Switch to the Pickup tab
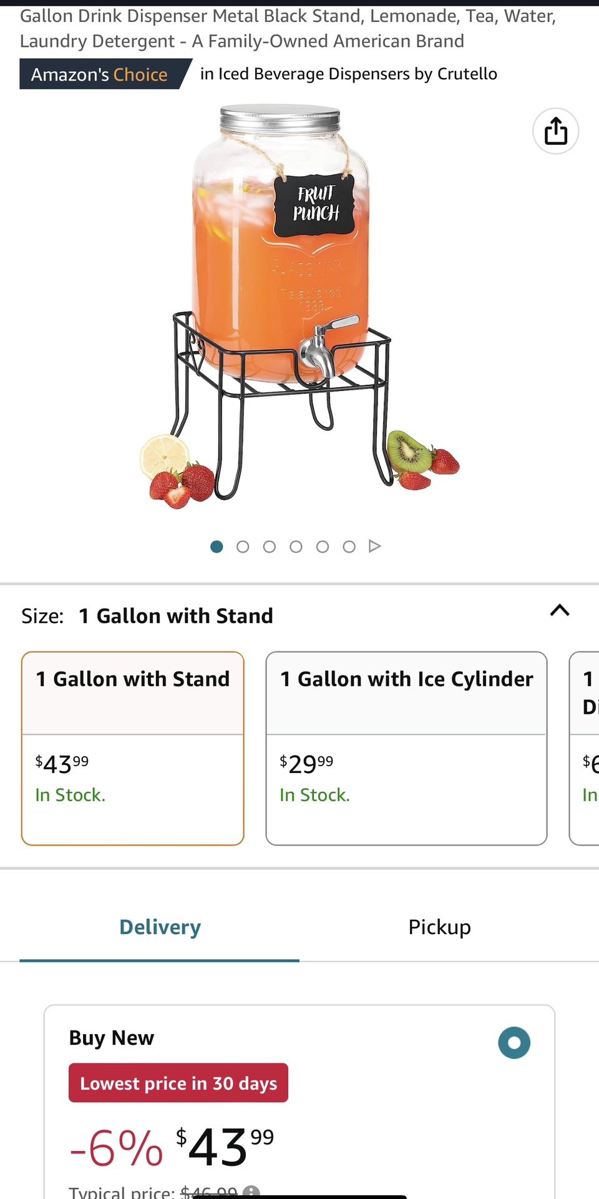This screenshot has height=1199, width=599. click(x=439, y=927)
